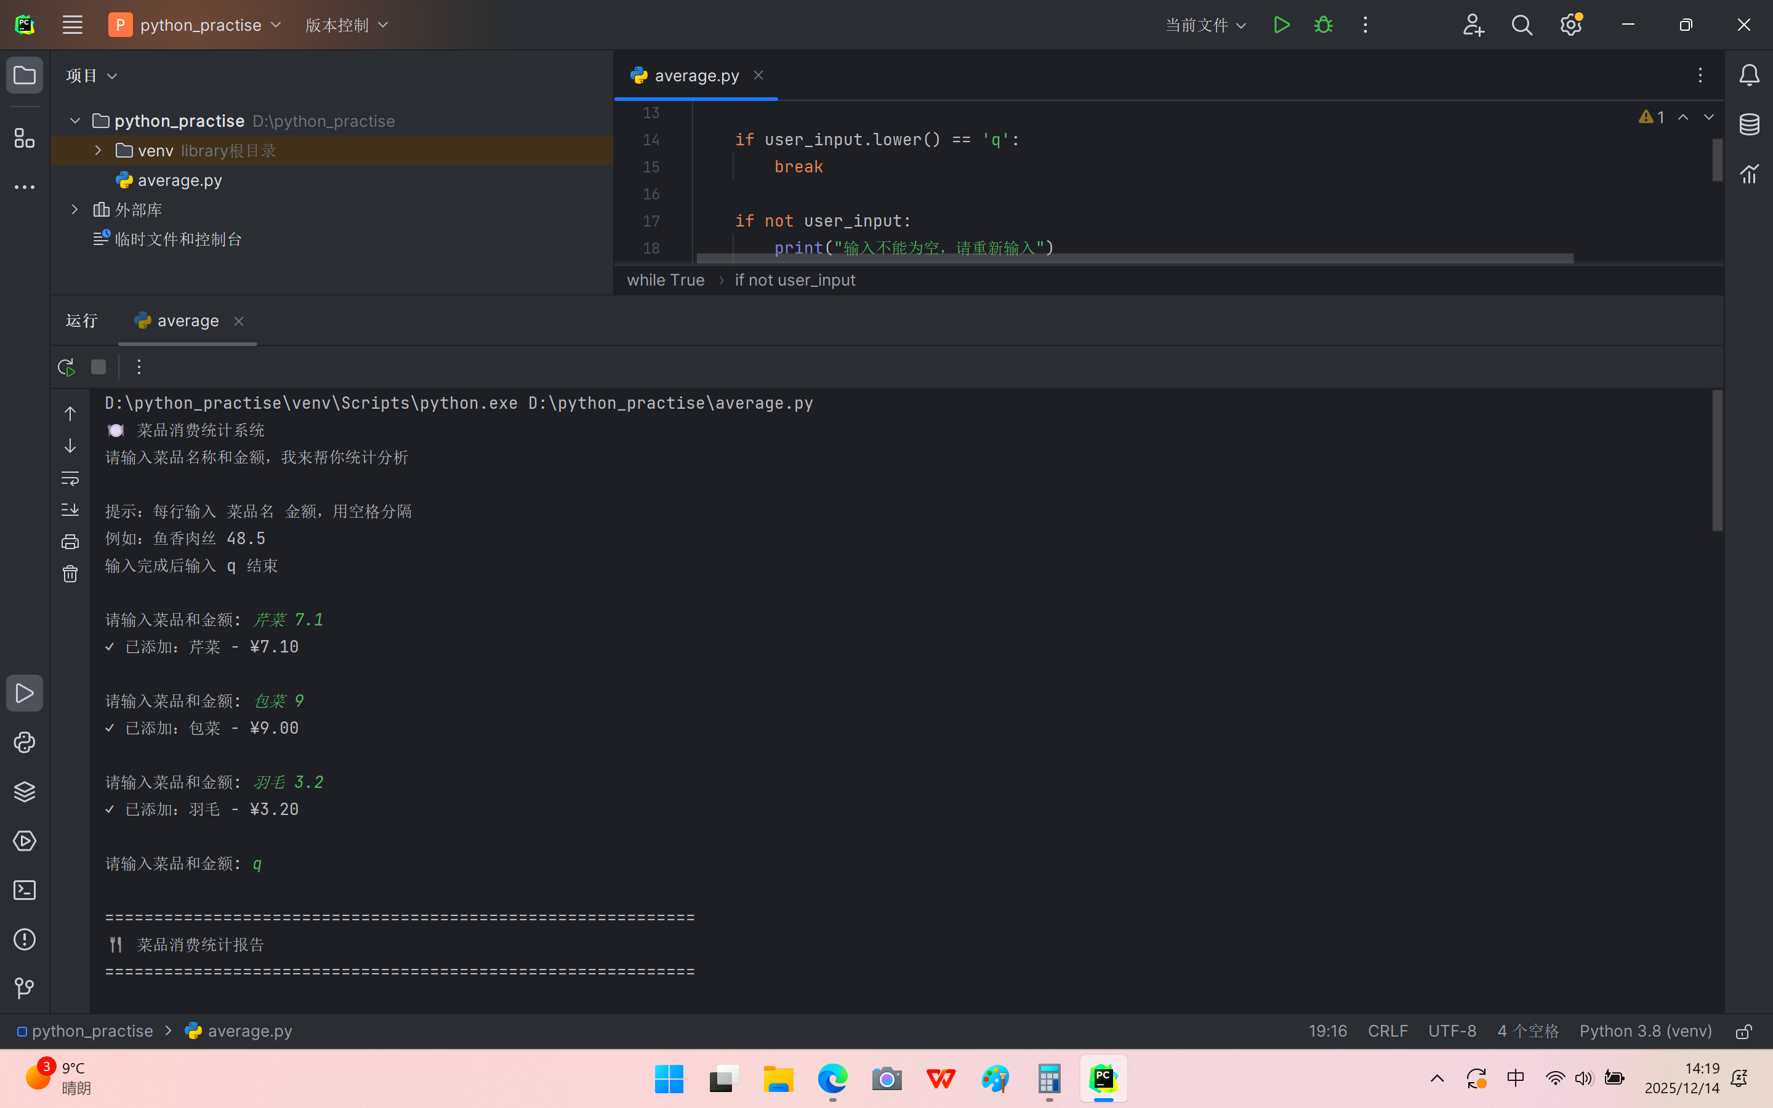Expand the venv folder
This screenshot has height=1108, width=1773.
click(x=98, y=150)
